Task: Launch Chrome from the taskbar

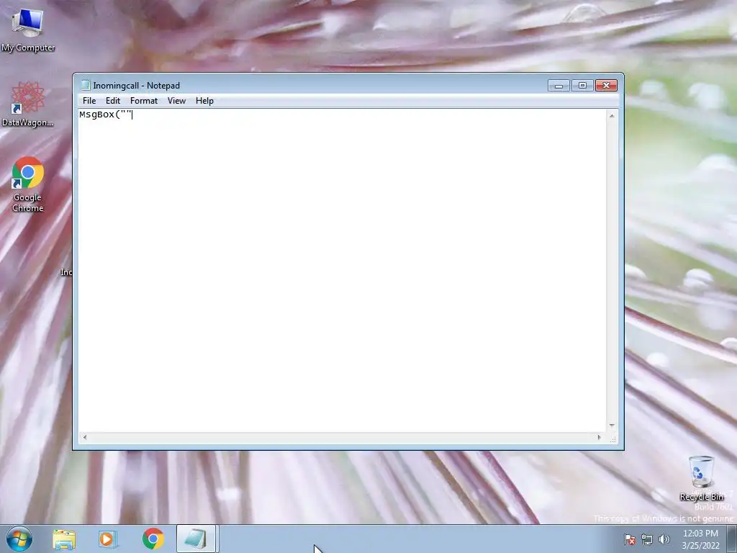Action: (153, 539)
